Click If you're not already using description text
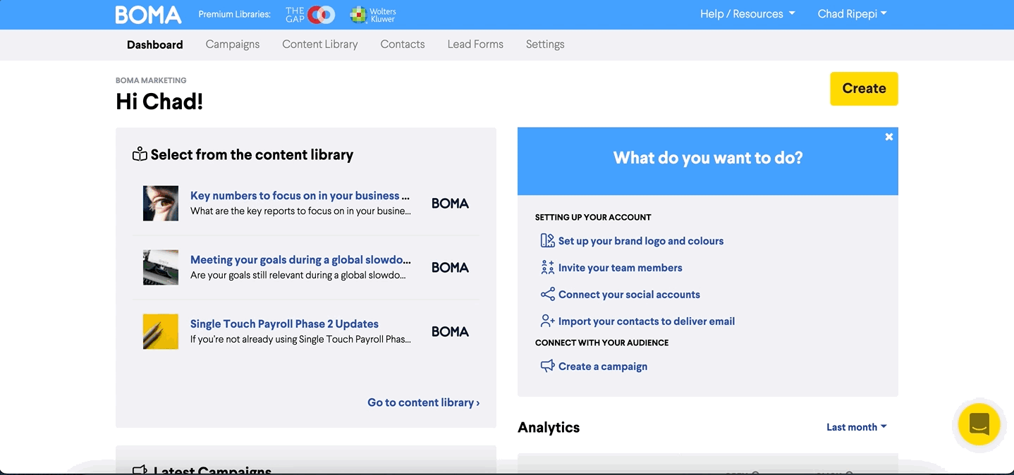 click(300, 339)
